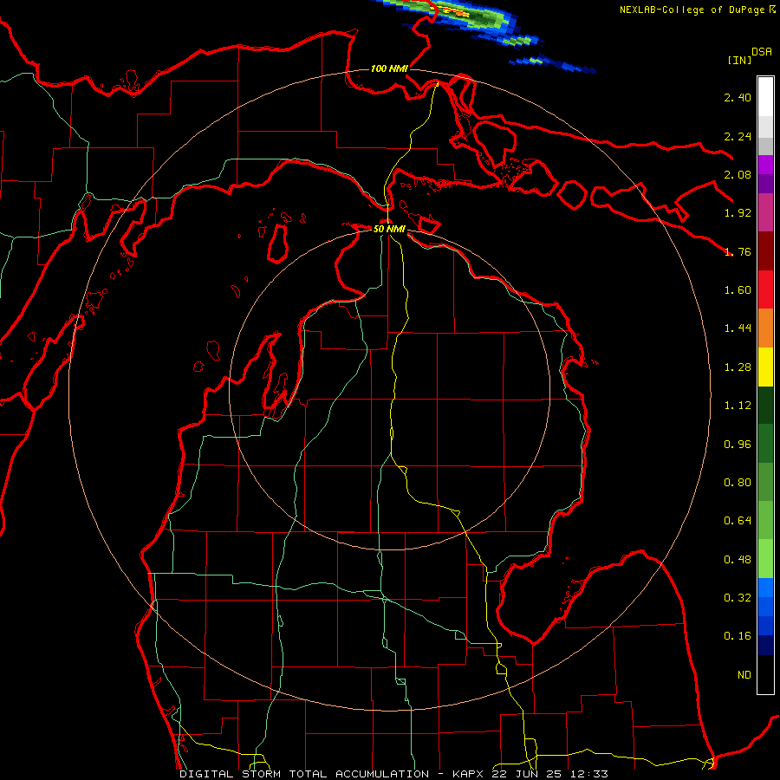
Task: Select the 1.12 legend value
Action: (738, 406)
